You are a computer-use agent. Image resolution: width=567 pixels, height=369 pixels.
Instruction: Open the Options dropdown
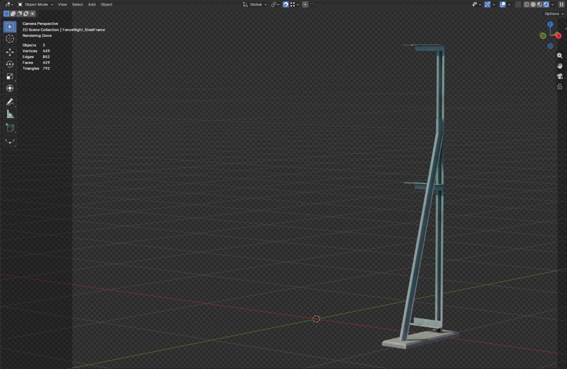554,14
